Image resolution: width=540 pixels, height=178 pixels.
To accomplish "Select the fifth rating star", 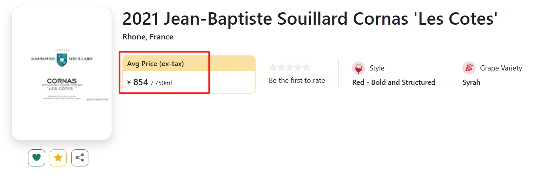I will (306, 67).
